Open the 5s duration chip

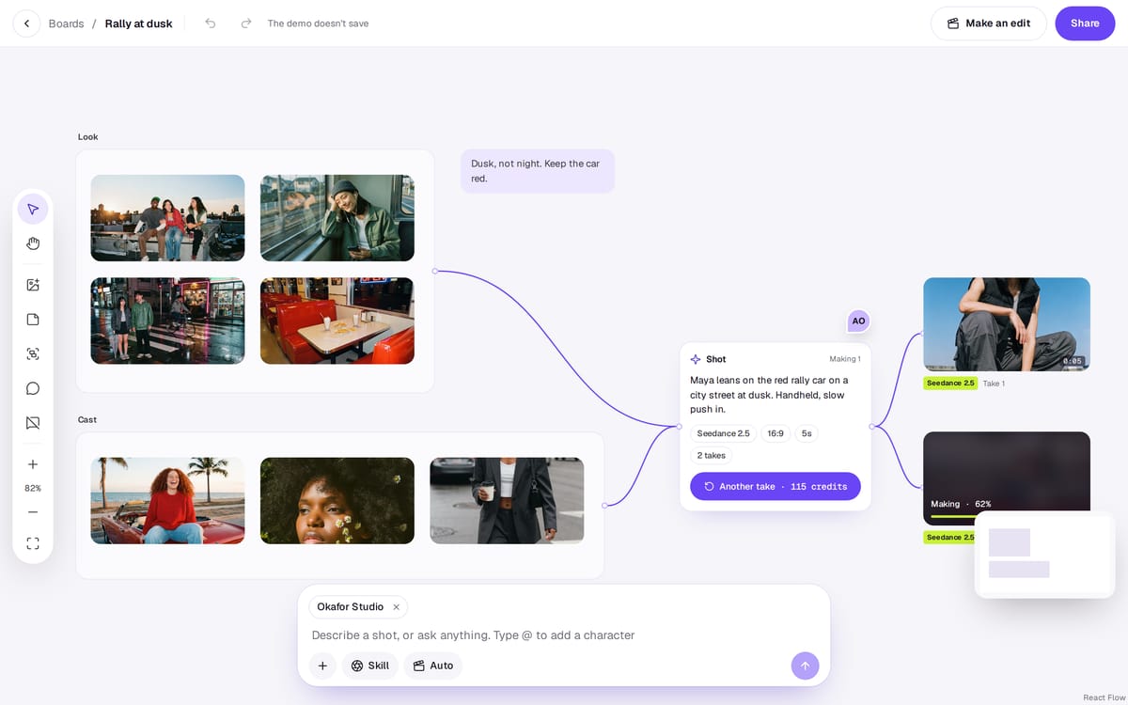tap(807, 433)
